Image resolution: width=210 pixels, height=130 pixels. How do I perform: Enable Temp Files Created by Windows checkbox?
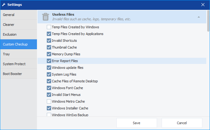[x=49, y=27]
